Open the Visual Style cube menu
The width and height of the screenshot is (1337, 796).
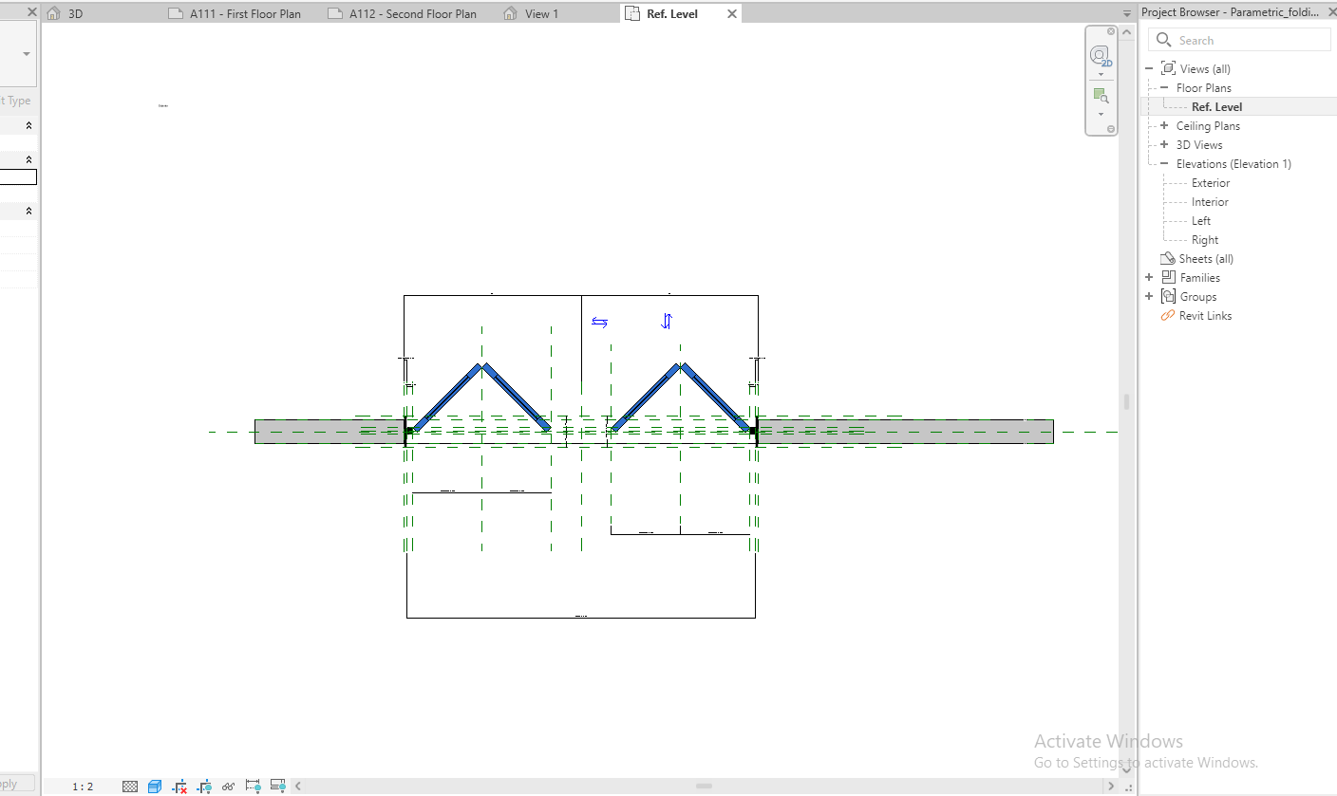(x=155, y=787)
